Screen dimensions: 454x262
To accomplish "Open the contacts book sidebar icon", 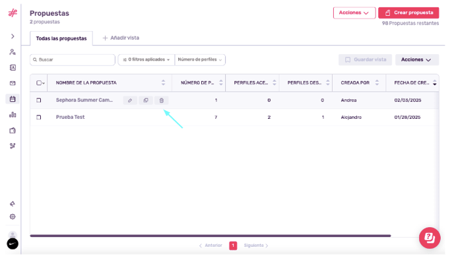I will pos(13,67).
